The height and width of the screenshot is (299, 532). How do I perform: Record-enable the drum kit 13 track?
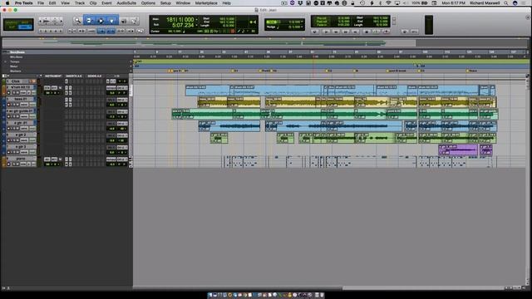[8, 92]
